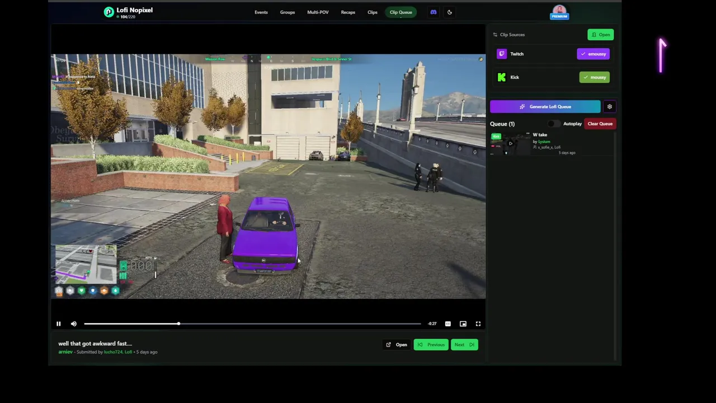Viewport: 716px width, 403px height.
Task: Go to the Events page
Action: (261, 12)
